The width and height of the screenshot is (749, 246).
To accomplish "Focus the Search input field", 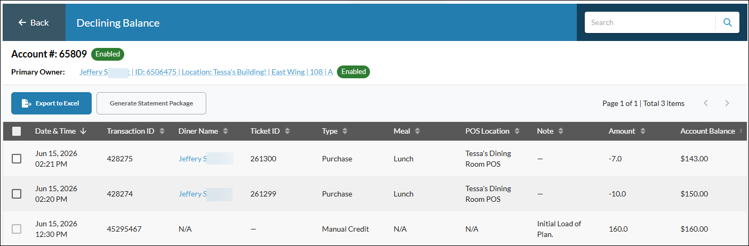I will [x=650, y=22].
